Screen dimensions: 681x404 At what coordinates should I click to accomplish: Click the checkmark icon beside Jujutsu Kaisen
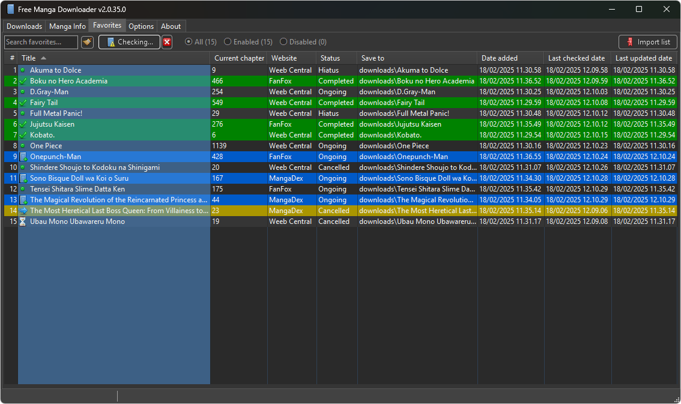23,124
